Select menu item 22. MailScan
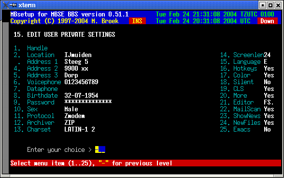 tap(240, 109)
